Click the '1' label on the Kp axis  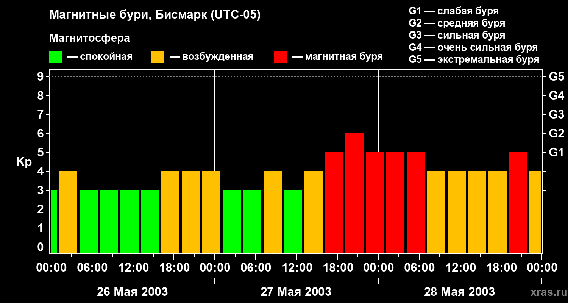pos(41,228)
